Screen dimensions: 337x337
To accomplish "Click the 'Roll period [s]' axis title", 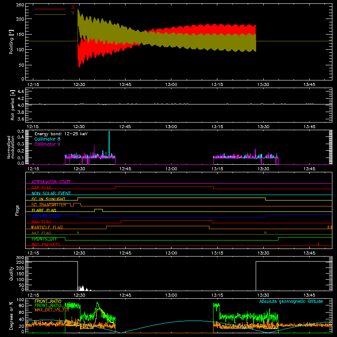I will tap(12, 105).
